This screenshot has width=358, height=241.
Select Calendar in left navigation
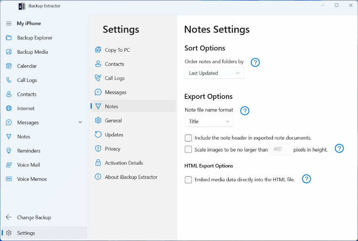(x=27, y=66)
